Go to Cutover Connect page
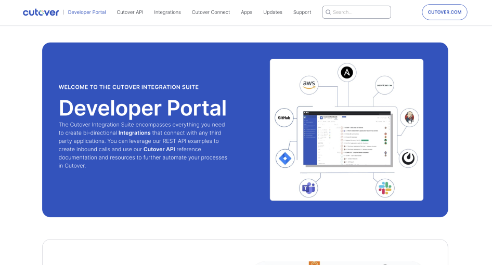Image resolution: width=492 pixels, height=265 pixels. pos(211,12)
